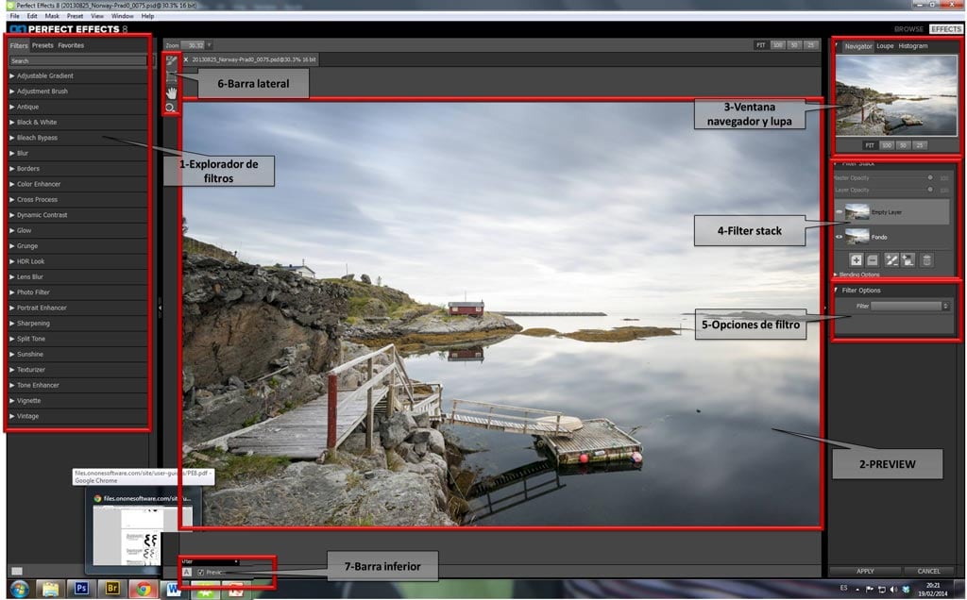Click FIT in the top zoom toolbar
Viewport: 967px width, 600px height.
click(x=761, y=45)
